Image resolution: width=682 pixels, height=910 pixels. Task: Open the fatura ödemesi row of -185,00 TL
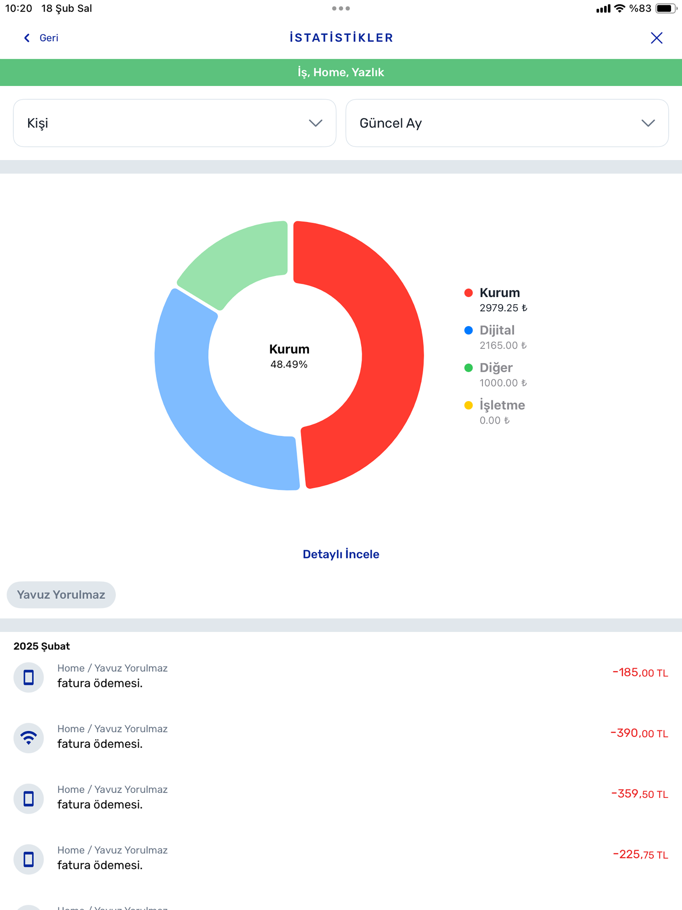(341, 677)
